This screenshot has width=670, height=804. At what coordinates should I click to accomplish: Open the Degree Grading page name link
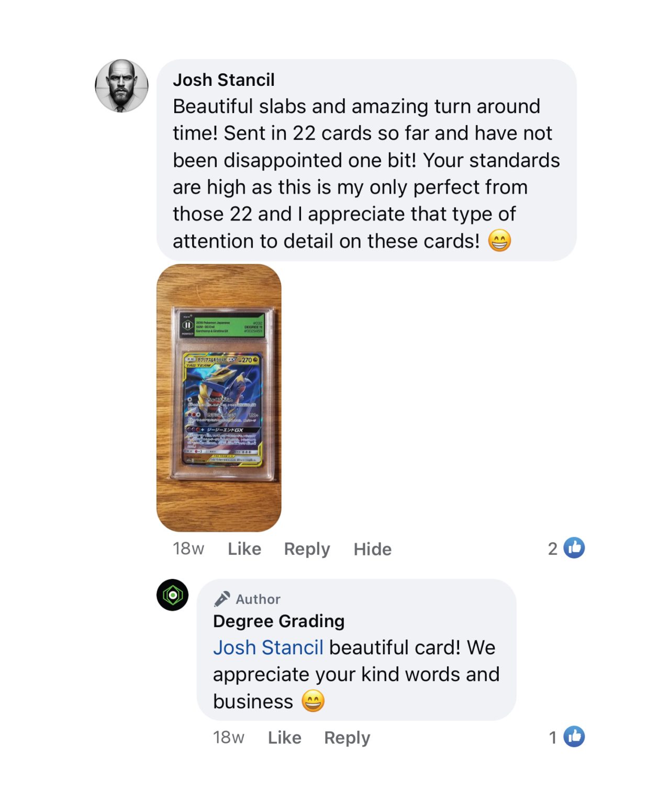[279, 621]
